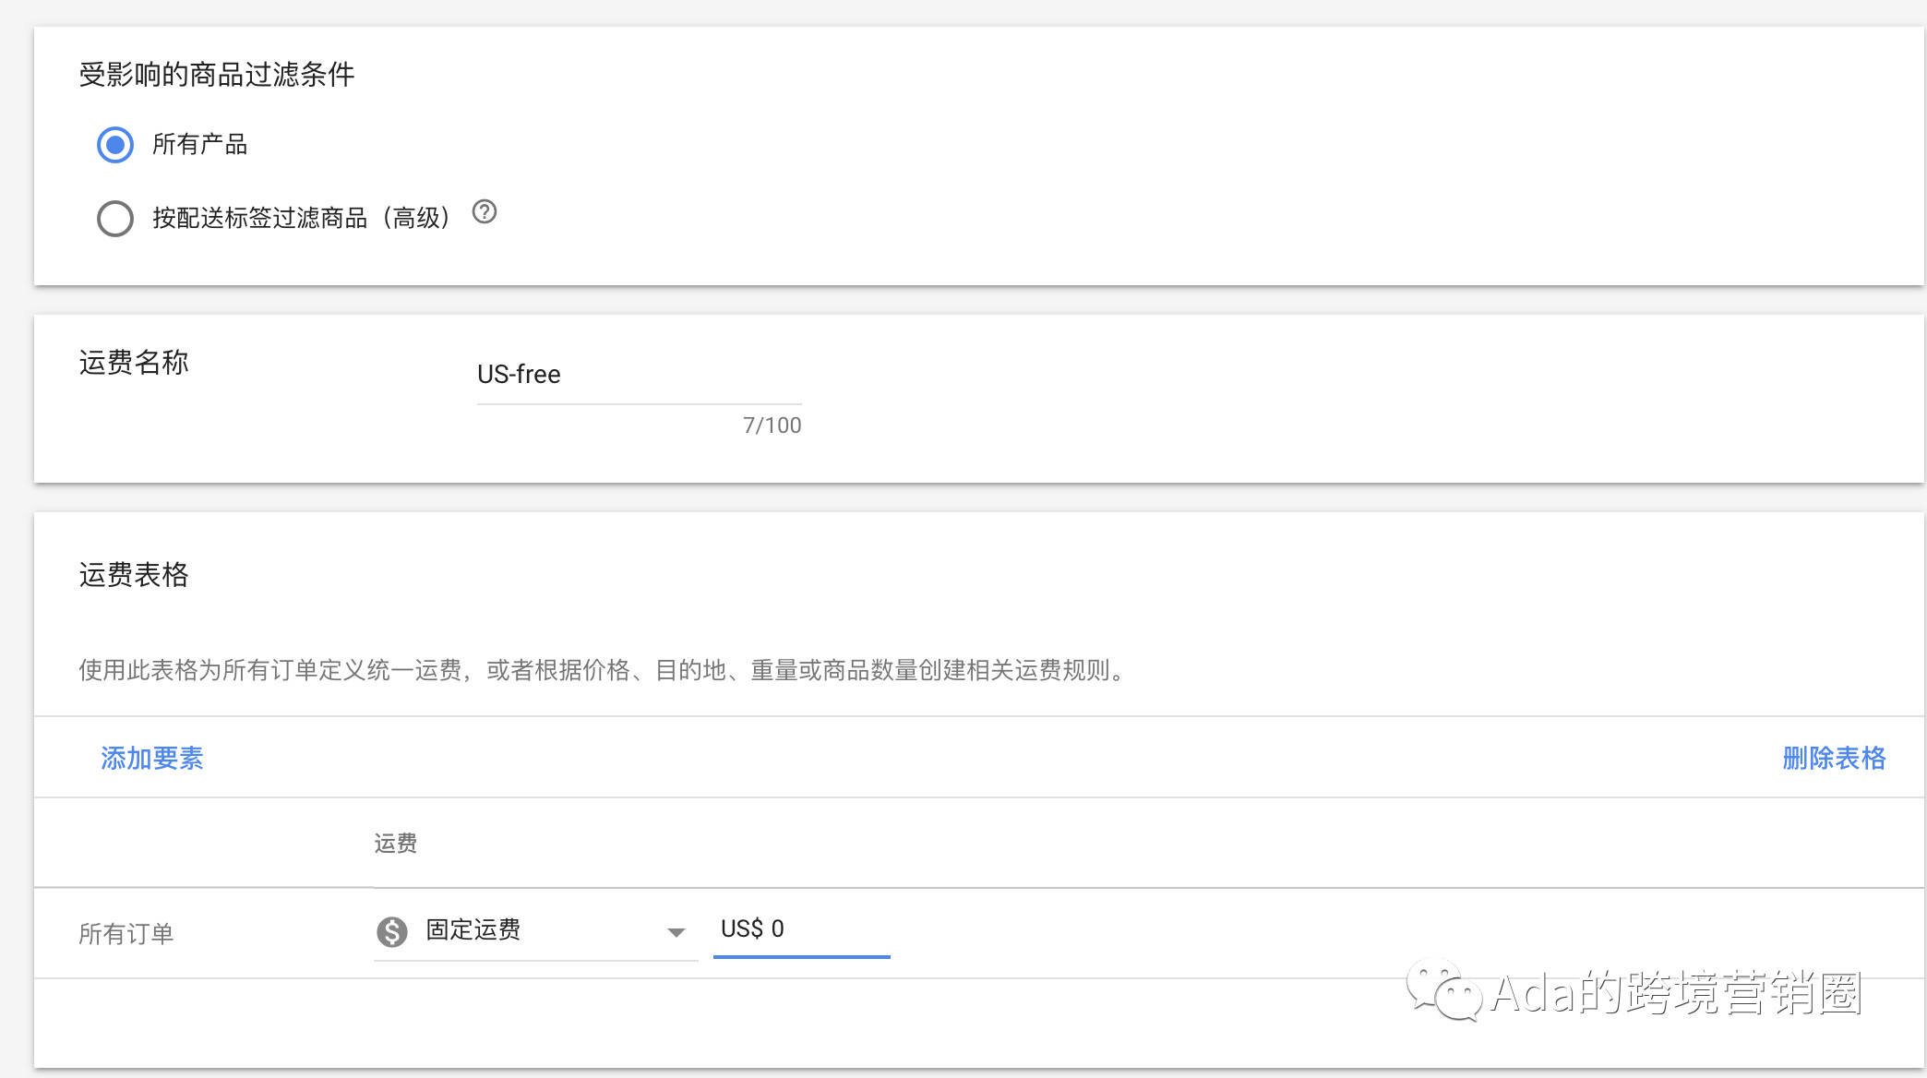Open the 固定运费 dropdown

point(517,930)
